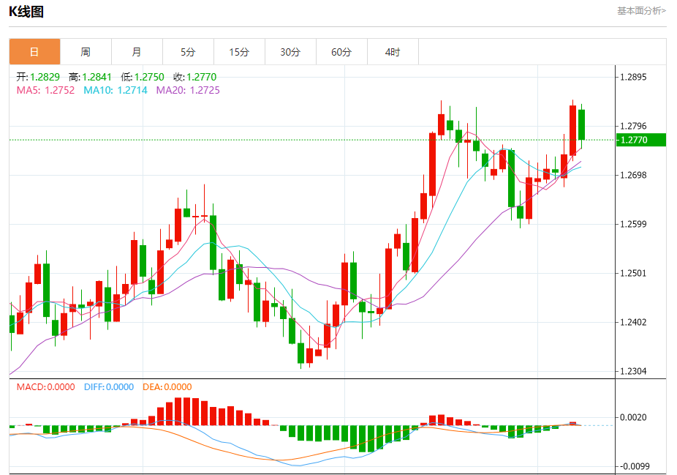The width and height of the screenshot is (677, 475).
Task: Click the 1.2501 price axis label
Action: pyautogui.click(x=633, y=273)
